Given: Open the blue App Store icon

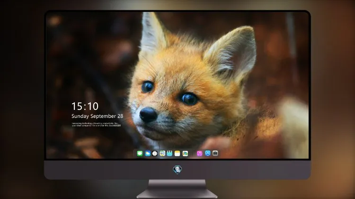Looking at the screenshot, I should pos(208,153).
